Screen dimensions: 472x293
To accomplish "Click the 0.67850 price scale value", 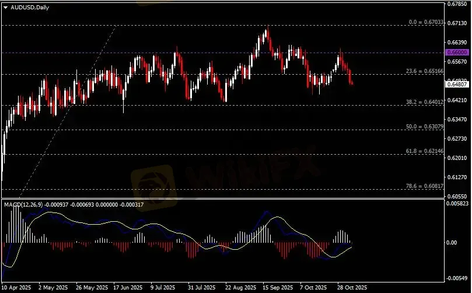I will (x=457, y=4).
